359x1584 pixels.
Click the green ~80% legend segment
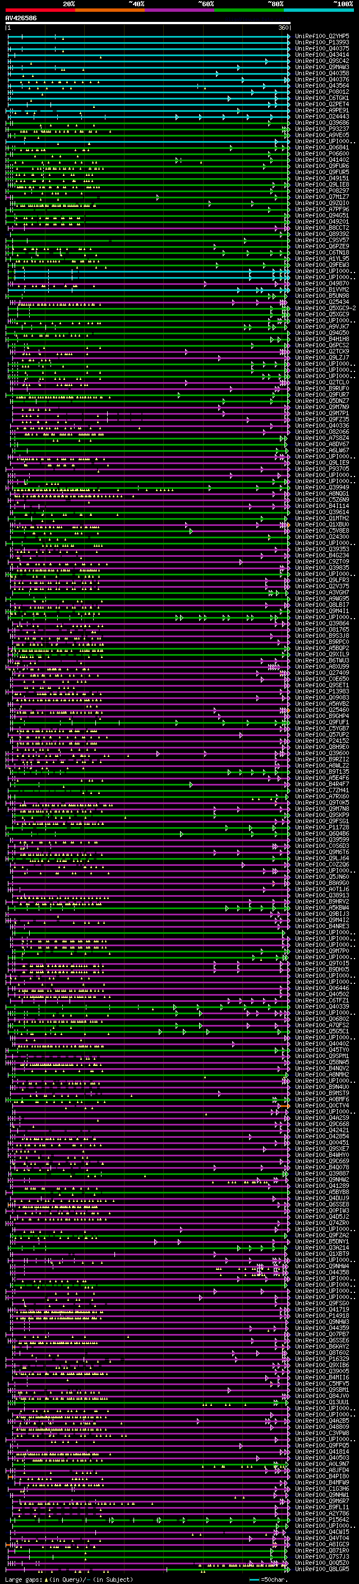pyautogui.click(x=249, y=10)
